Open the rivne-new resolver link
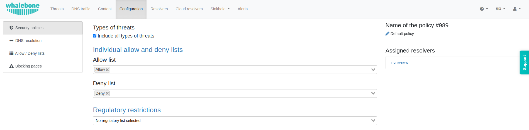This screenshot has width=529, height=130. pyautogui.click(x=400, y=62)
